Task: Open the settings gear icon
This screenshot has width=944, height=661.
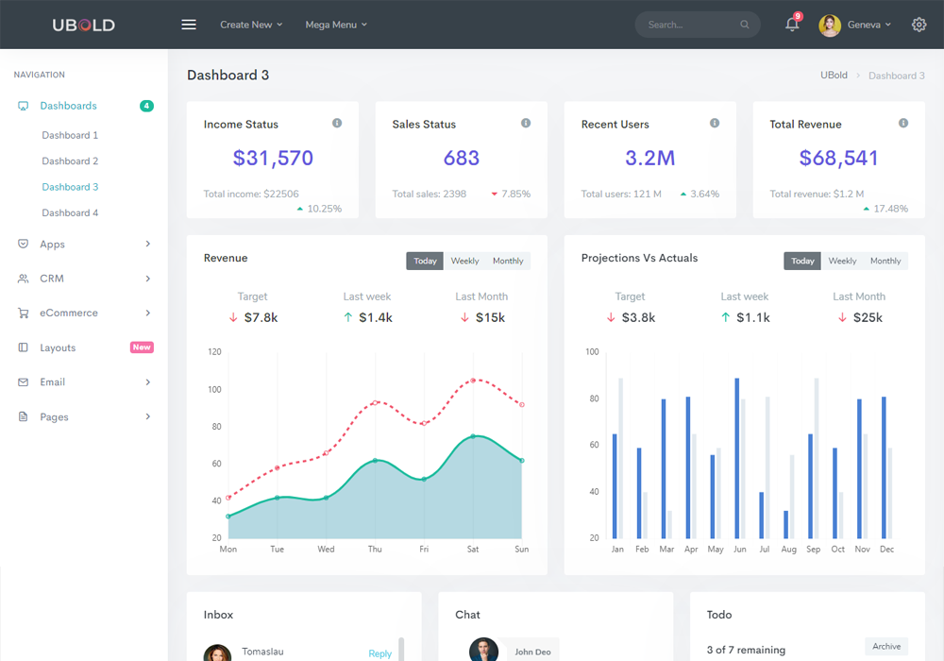Action: (919, 25)
